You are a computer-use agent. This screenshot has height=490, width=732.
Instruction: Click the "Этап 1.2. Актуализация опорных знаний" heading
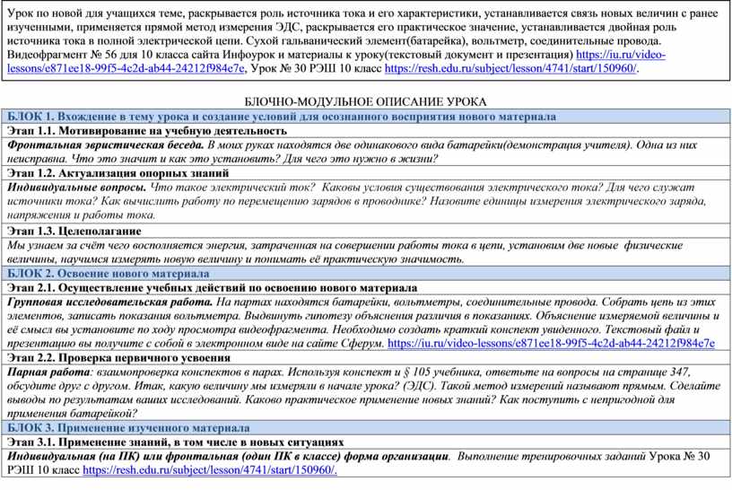118,172
